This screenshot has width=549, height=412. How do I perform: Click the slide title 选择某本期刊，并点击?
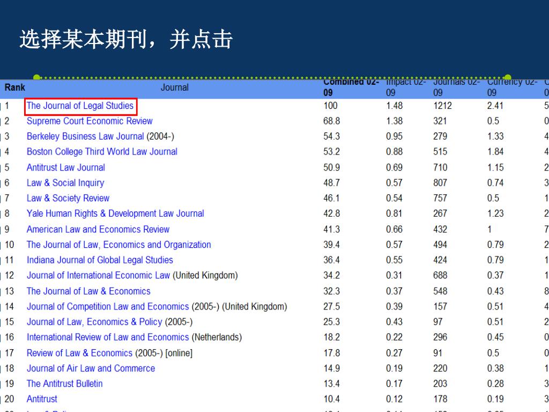click(126, 39)
